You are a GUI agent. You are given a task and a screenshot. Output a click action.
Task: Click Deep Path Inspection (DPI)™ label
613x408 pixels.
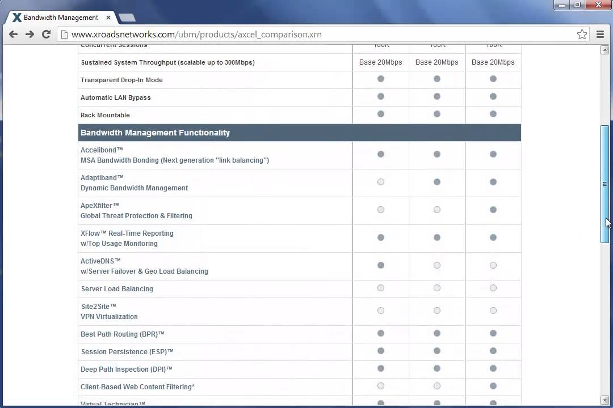[x=126, y=369]
